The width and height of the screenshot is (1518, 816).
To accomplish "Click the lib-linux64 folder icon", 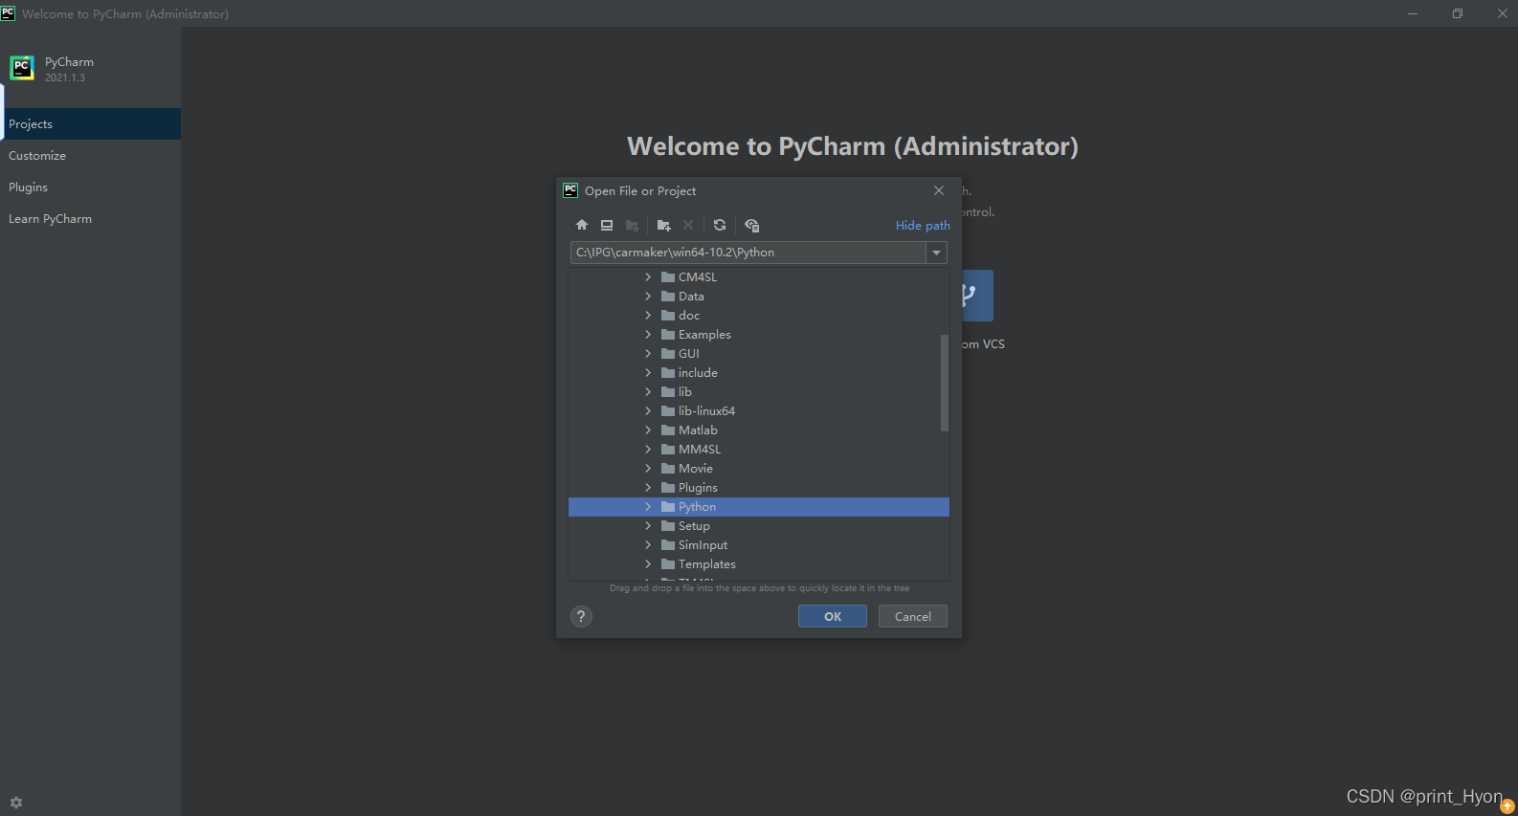I will coord(668,411).
